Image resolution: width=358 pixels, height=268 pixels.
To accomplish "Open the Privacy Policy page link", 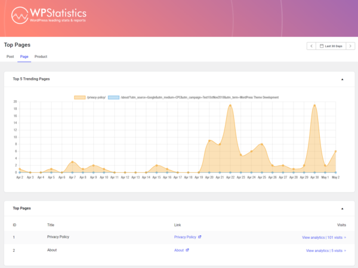I will [x=184, y=237].
